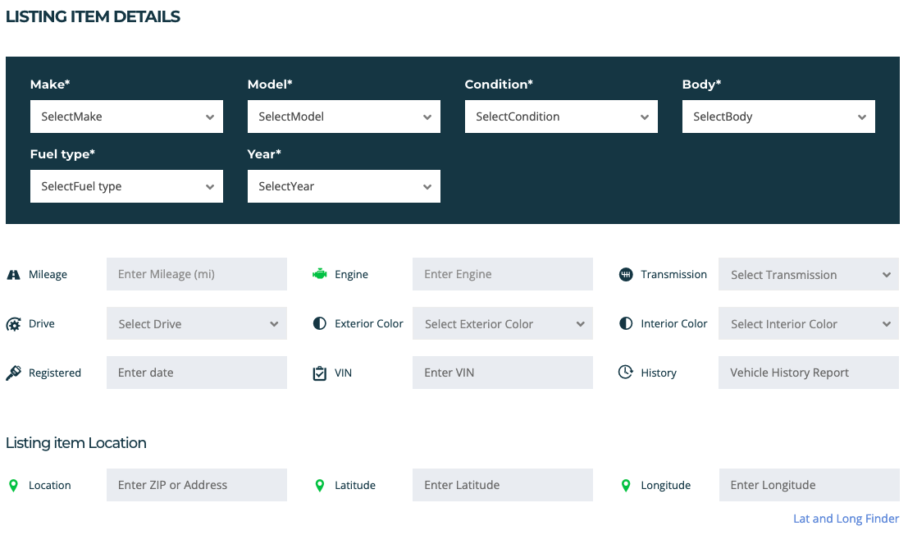Click the Drive gear wheel icon
The height and width of the screenshot is (535, 908).
[13, 324]
